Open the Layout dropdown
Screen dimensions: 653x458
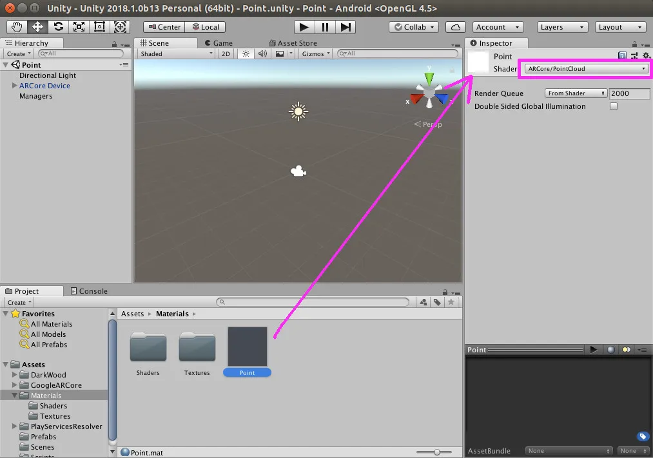tap(621, 27)
